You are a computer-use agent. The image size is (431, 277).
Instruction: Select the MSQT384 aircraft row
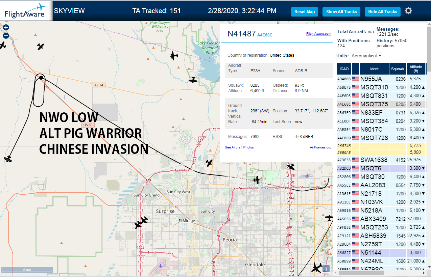coord(381,121)
